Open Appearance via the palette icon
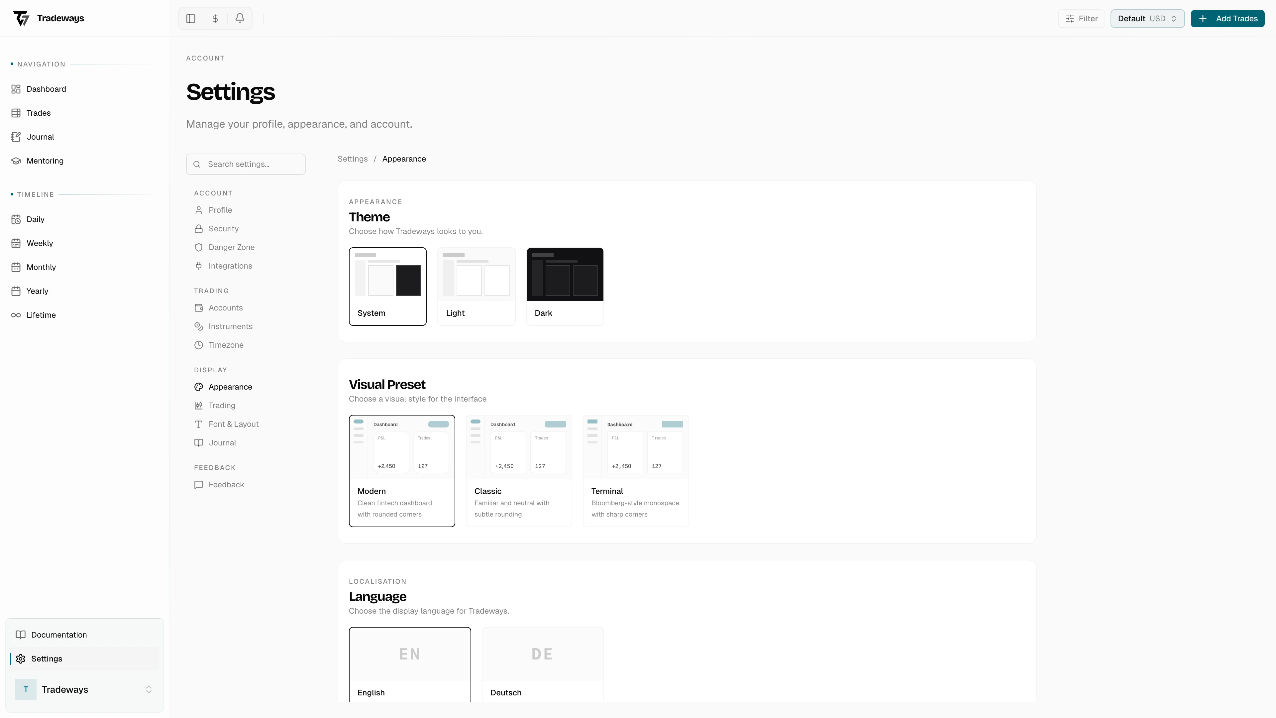Viewport: 1276px width, 718px height. (199, 387)
